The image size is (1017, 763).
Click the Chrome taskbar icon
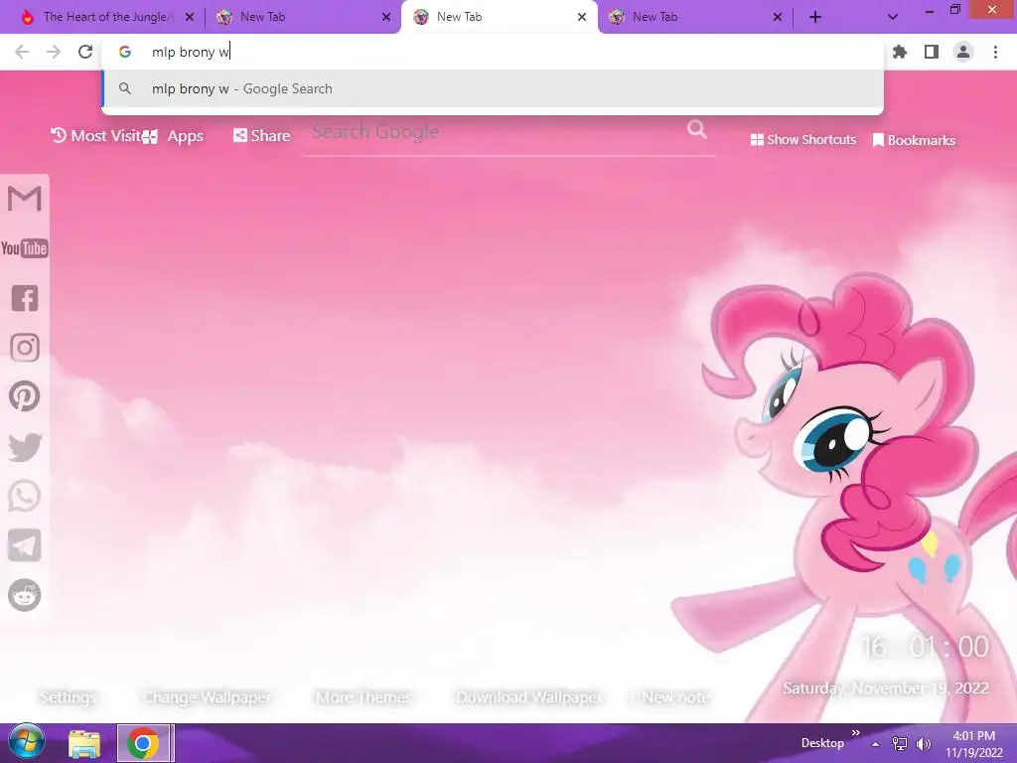[144, 743]
